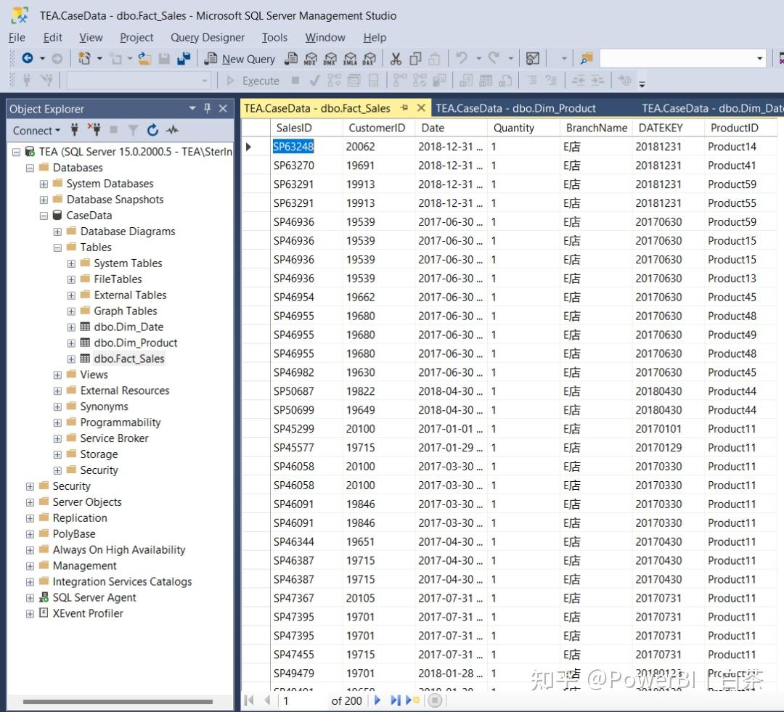This screenshot has width=784, height=712.
Task: Open the Window menu
Action: pos(325,38)
